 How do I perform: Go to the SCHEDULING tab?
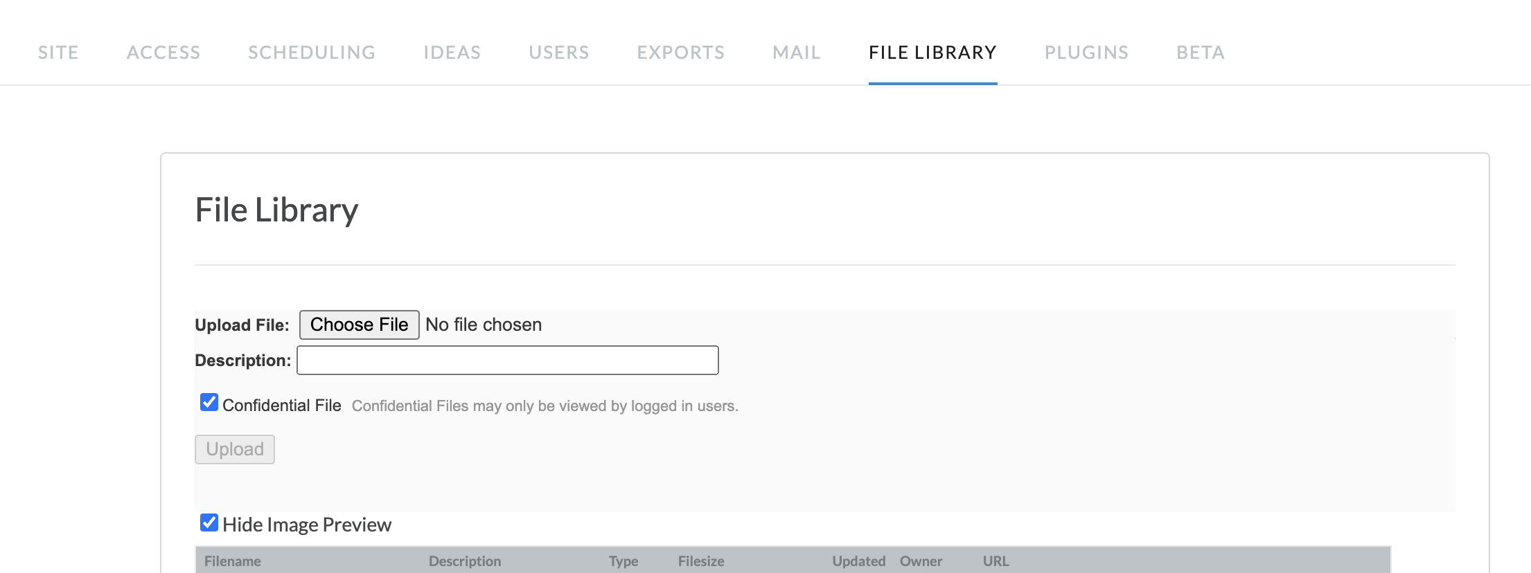click(x=312, y=53)
